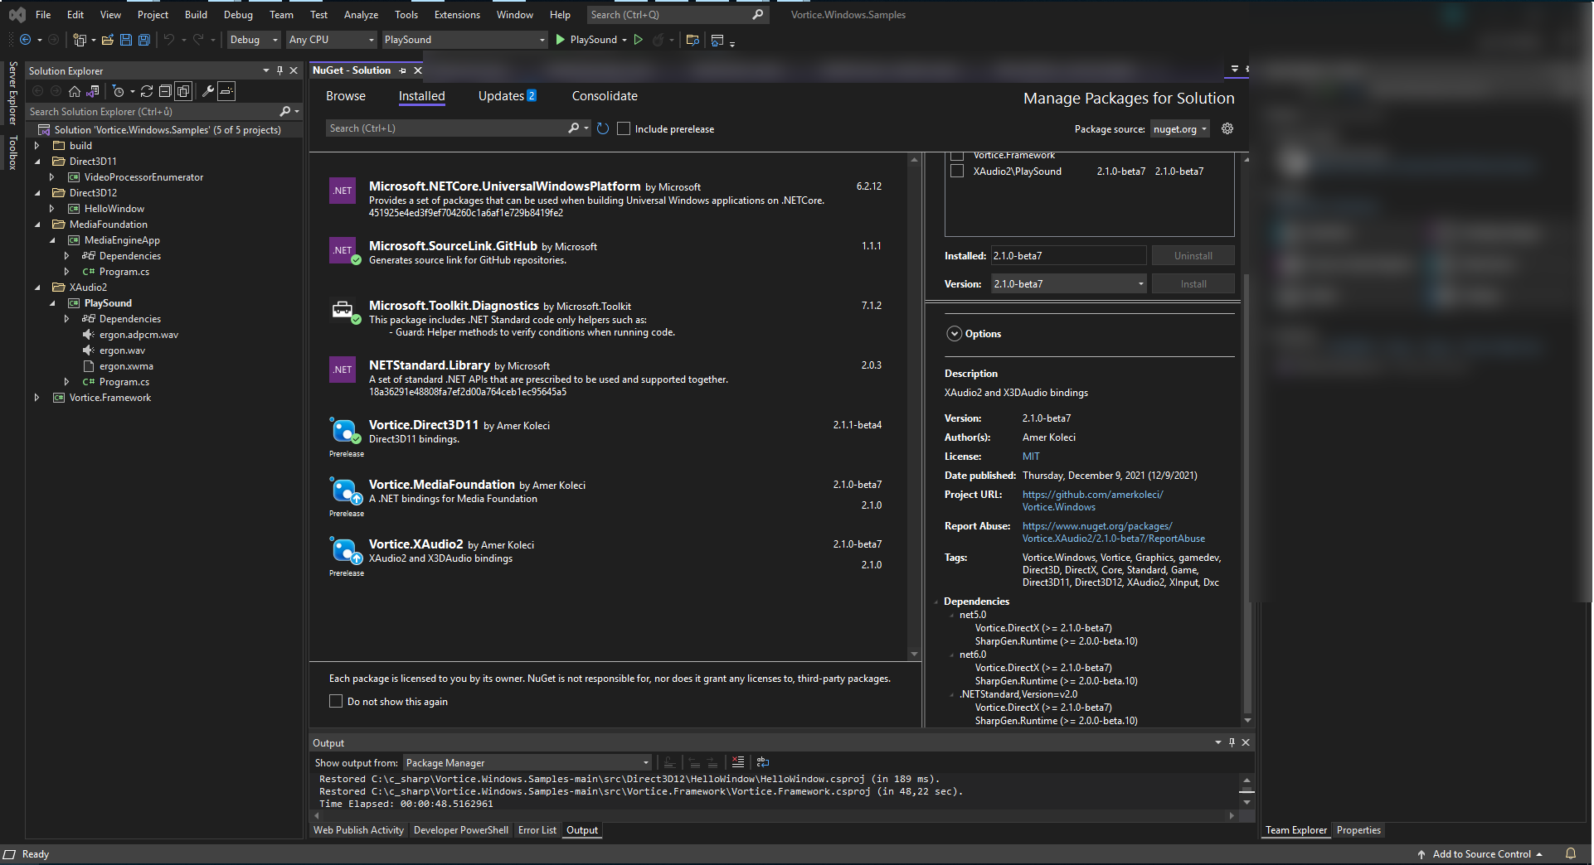Screen dimensions: 1594x865
Task: Start debugging PlaySound with green play arrow
Action: pos(560,39)
